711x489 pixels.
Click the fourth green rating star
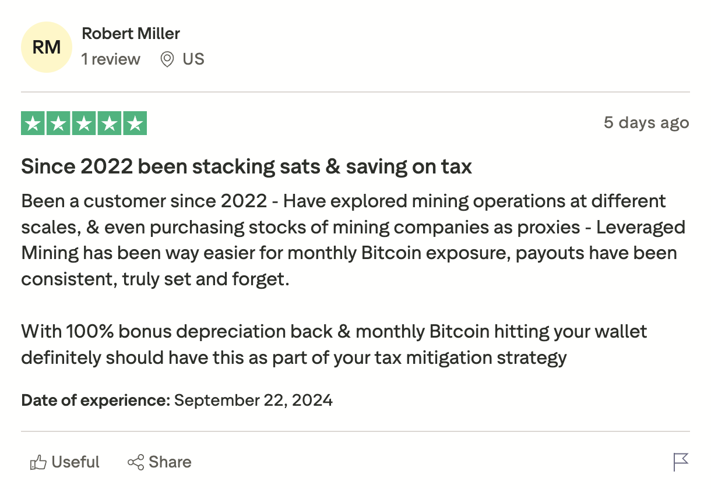109,123
